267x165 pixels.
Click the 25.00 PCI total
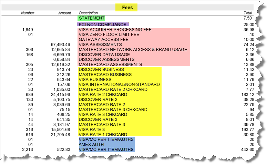[249, 25]
